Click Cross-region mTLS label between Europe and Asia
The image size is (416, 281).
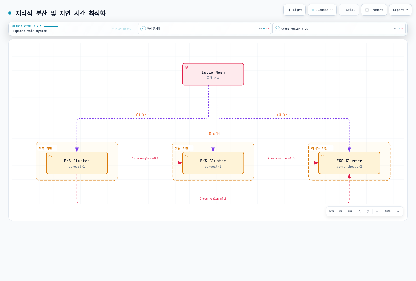pyautogui.click(x=281, y=159)
